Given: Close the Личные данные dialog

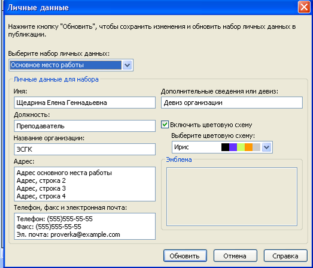Looking at the screenshot, I should [304, 7].
